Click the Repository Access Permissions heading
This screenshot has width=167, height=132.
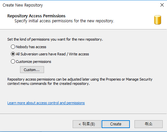(x=36, y=16)
